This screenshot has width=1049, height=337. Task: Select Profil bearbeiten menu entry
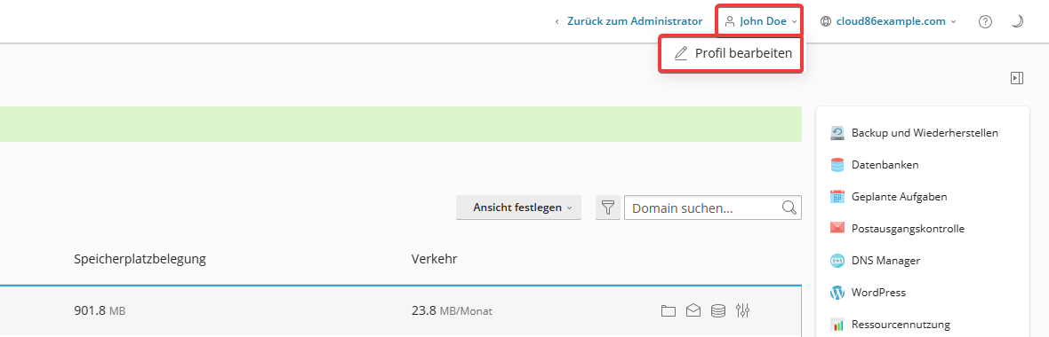733,53
